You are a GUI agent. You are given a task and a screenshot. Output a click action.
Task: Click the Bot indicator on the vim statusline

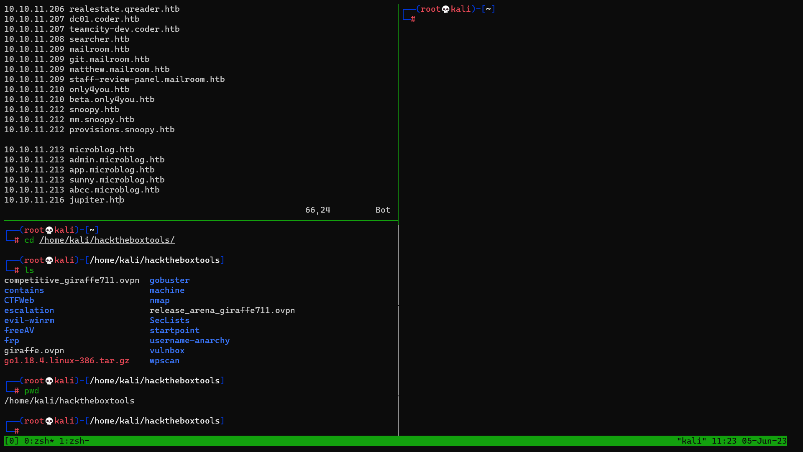[x=382, y=210]
